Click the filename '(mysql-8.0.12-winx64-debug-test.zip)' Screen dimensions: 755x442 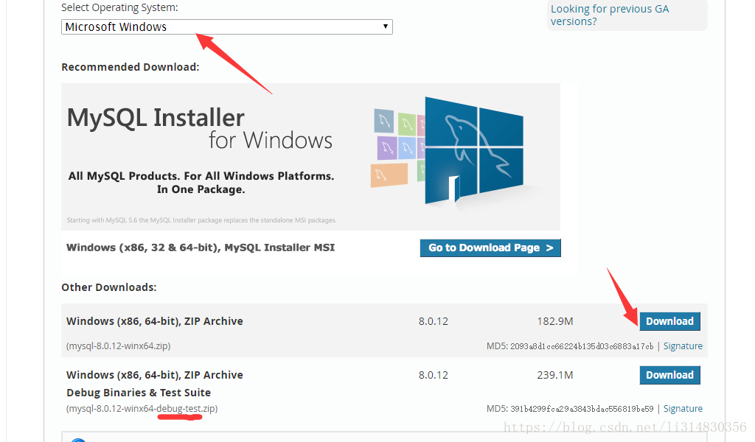142,408
